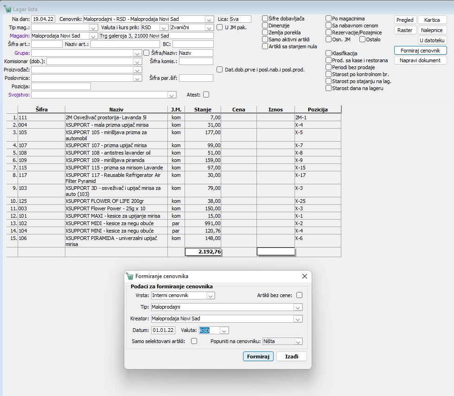The height and width of the screenshot is (396, 454).
Task: Click the Stanje column header
Action: point(203,110)
